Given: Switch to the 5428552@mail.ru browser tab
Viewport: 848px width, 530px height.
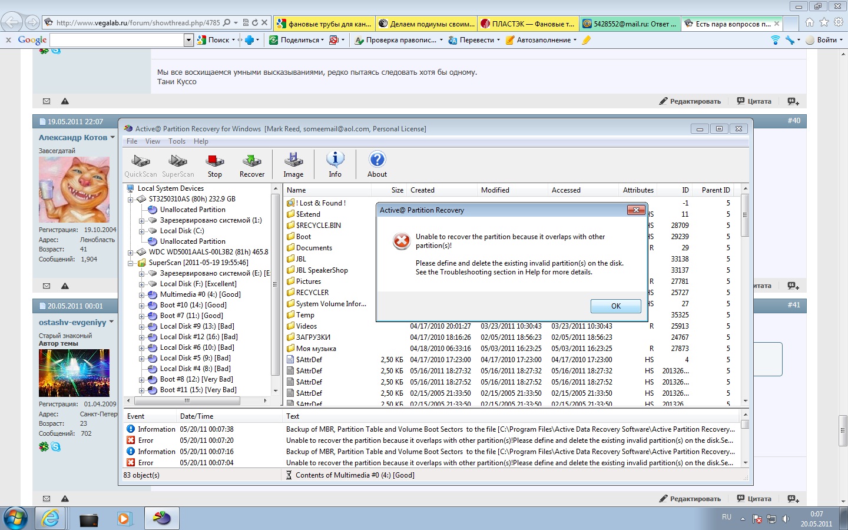Looking at the screenshot, I should click(630, 24).
